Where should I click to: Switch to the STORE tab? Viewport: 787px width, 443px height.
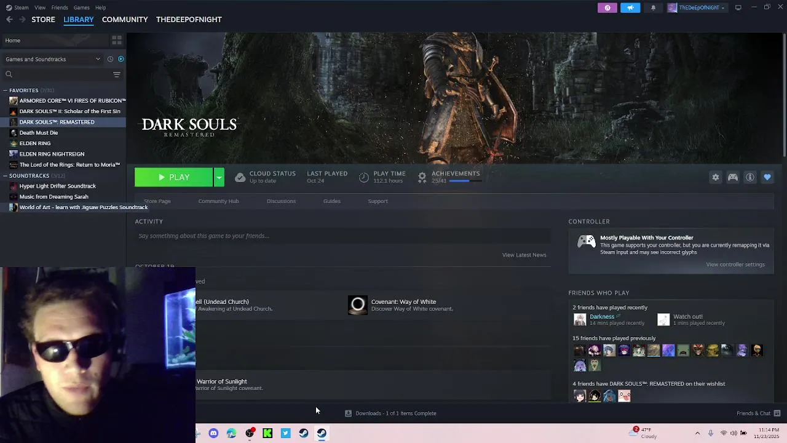pos(43,20)
